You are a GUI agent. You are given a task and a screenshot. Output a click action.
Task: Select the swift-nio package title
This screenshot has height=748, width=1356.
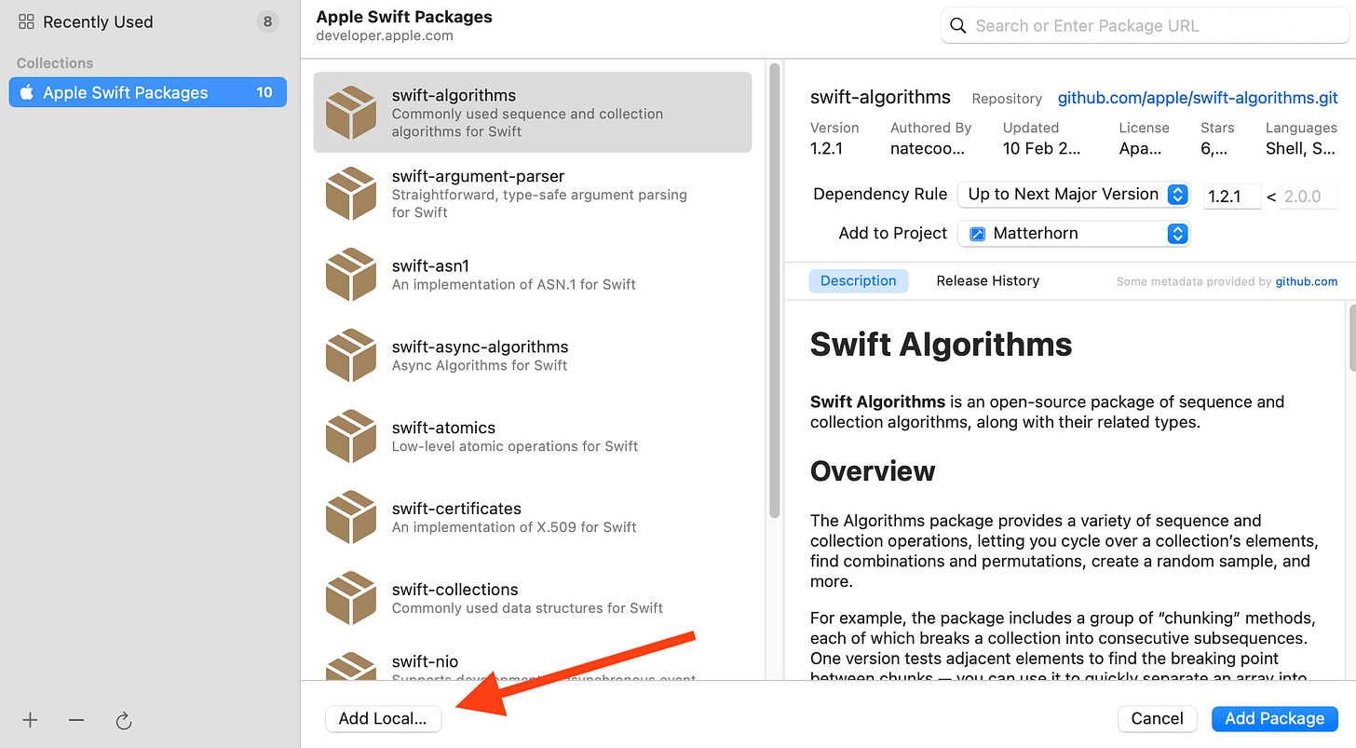[425, 661]
